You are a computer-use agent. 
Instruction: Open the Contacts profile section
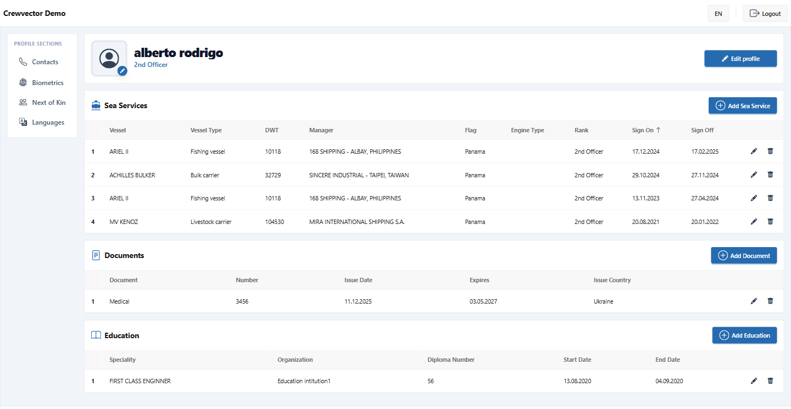click(42, 62)
